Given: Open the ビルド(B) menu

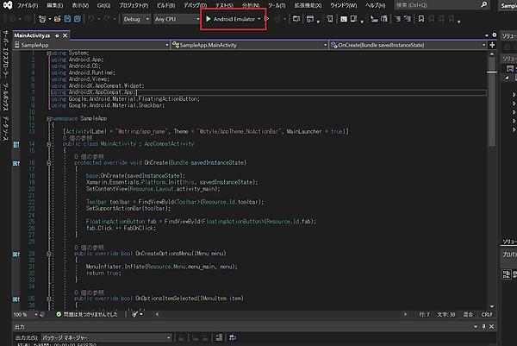Looking at the screenshot, I should click(165, 5).
